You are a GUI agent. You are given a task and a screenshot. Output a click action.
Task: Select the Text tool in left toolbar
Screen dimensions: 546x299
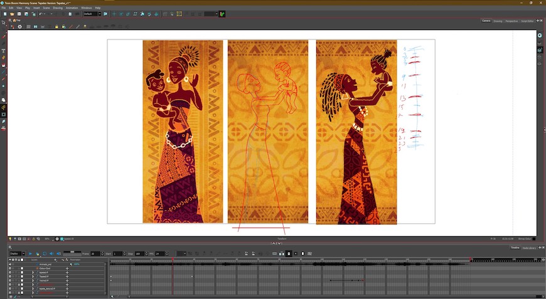pyautogui.click(x=4, y=51)
